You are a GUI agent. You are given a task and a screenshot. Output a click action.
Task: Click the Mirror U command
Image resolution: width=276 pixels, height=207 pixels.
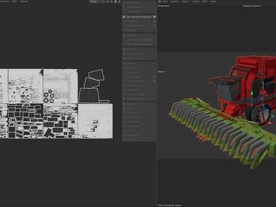(139, 63)
